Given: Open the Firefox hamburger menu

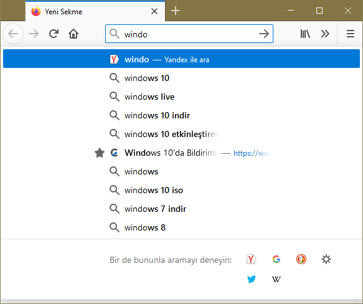Looking at the screenshot, I should click(351, 34).
